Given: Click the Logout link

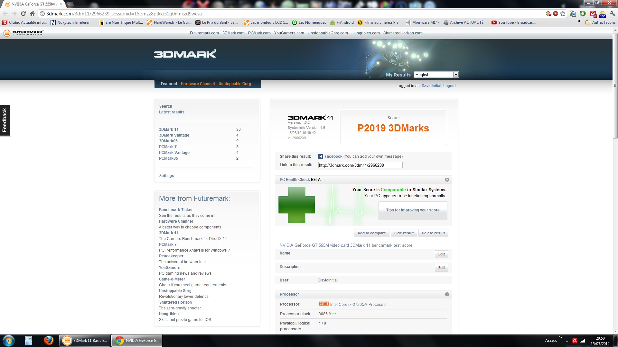Looking at the screenshot, I should click(x=449, y=86).
